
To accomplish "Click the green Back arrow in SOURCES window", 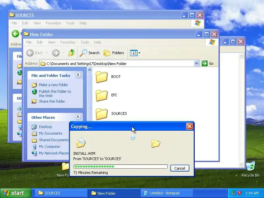I will coord(15,34).
